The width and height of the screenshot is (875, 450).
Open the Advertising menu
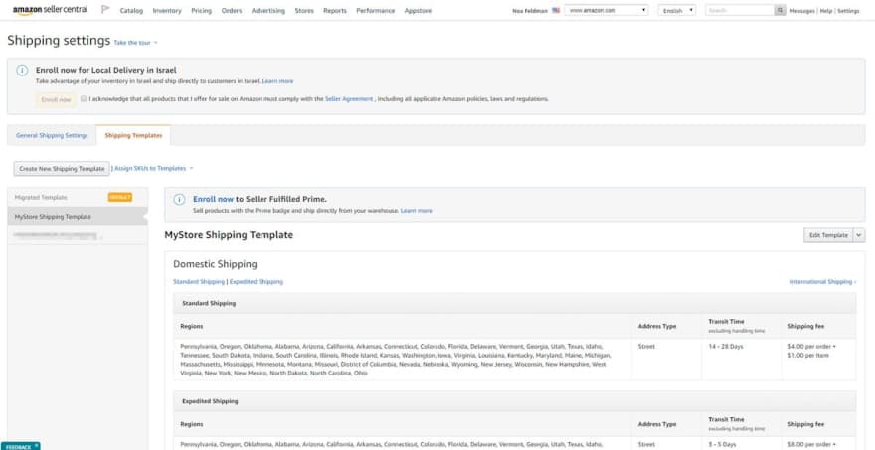[268, 10]
